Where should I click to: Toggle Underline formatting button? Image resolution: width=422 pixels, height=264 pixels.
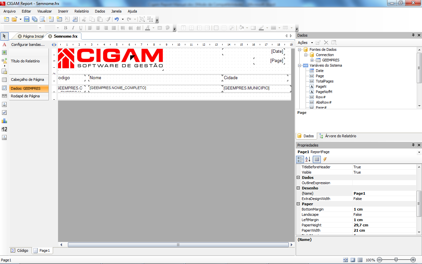[x=81, y=28]
